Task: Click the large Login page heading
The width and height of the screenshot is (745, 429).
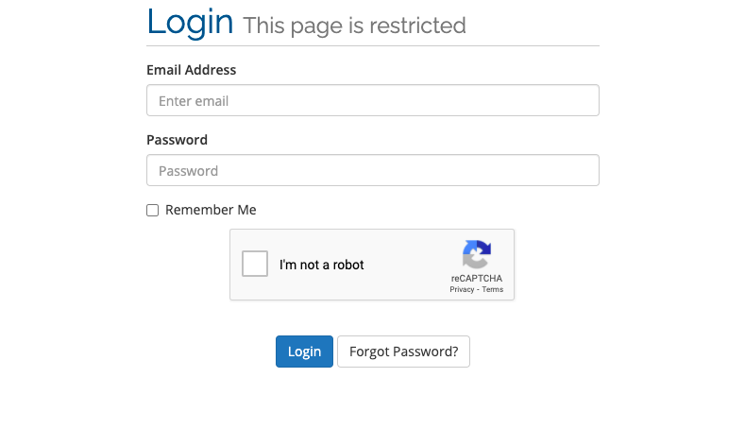Action: 190,22
